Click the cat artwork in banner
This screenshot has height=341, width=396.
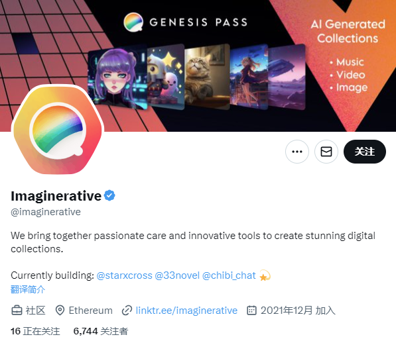pyautogui.click(x=207, y=77)
